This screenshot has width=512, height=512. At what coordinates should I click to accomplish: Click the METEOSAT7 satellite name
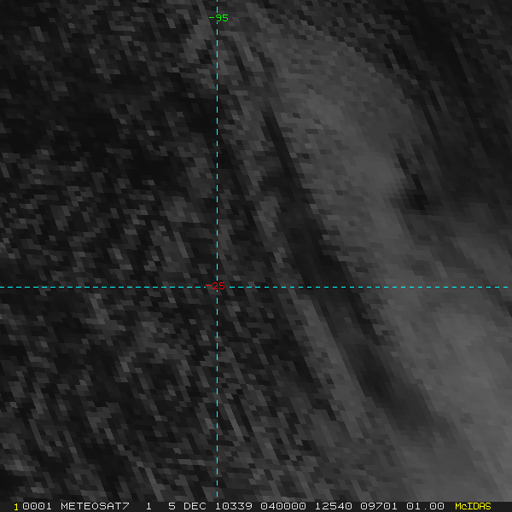[x=95, y=506]
